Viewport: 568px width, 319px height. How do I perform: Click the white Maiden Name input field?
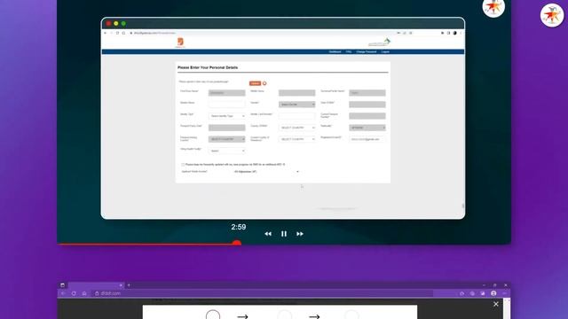tap(227, 105)
